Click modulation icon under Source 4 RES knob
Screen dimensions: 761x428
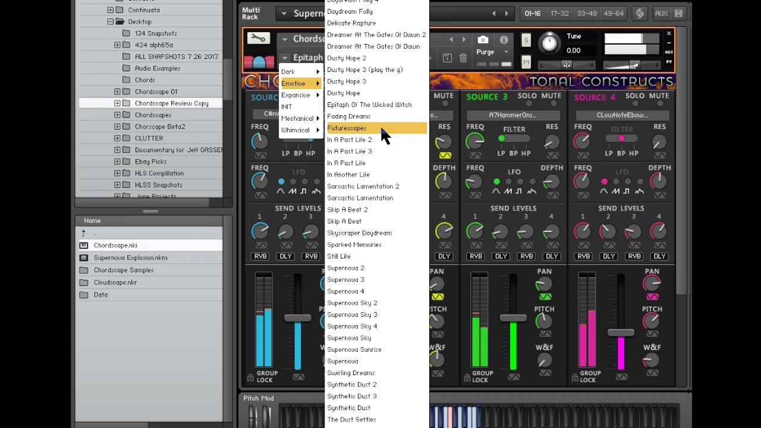click(x=659, y=155)
